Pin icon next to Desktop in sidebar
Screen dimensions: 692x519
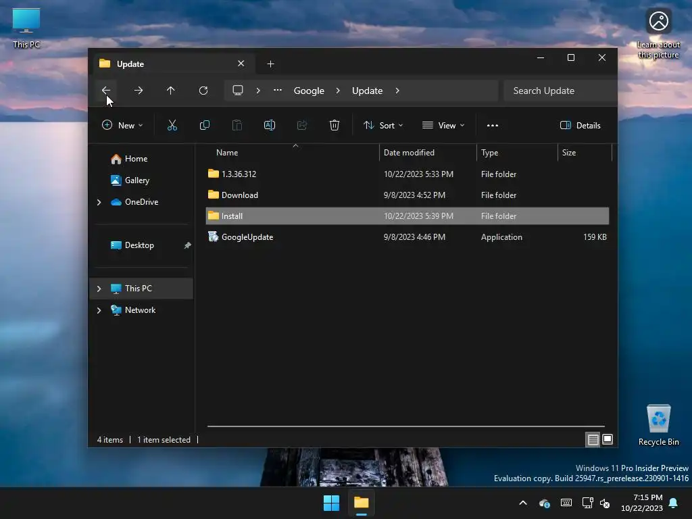188,245
